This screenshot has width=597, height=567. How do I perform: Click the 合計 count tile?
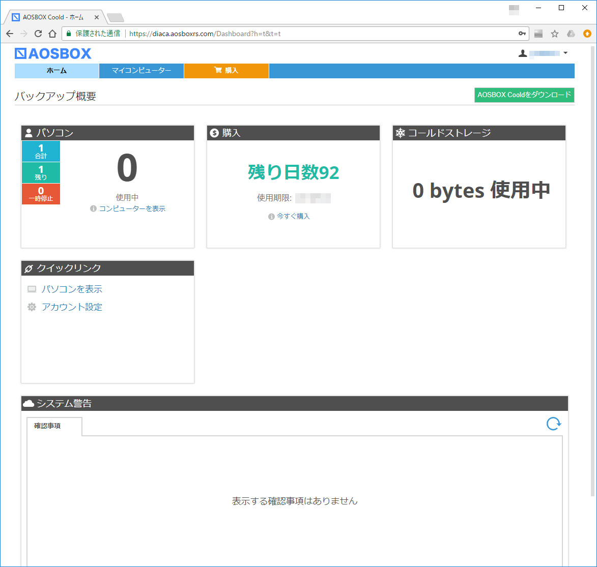(41, 151)
